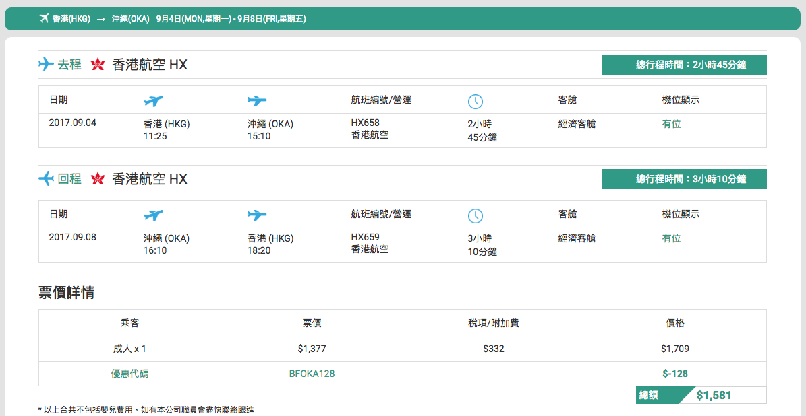Click the return 回程 airplane icon
Screen dimensions: 806x416
[47, 179]
